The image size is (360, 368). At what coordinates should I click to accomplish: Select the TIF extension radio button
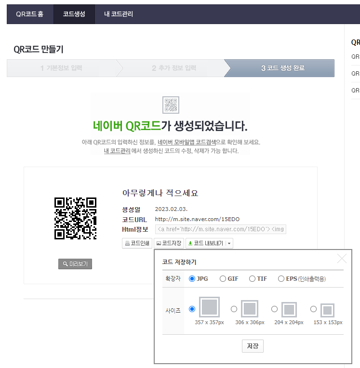tap(252, 279)
